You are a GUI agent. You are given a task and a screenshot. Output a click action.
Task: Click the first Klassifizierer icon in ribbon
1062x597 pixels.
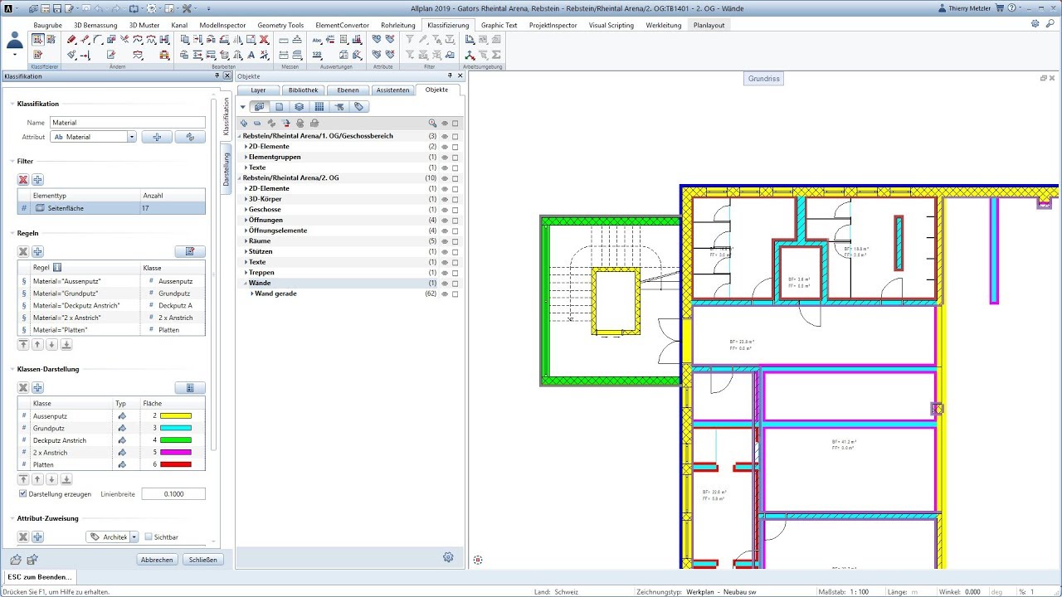point(37,40)
